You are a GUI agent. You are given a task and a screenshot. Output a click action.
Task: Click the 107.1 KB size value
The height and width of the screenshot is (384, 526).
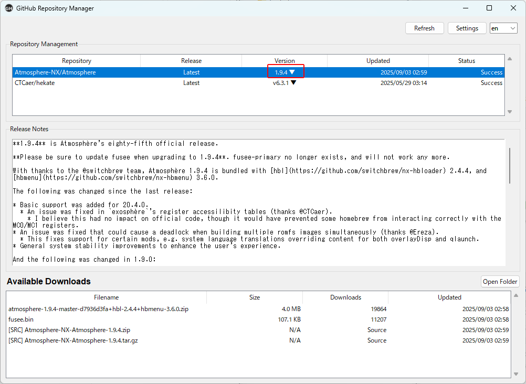289,319
